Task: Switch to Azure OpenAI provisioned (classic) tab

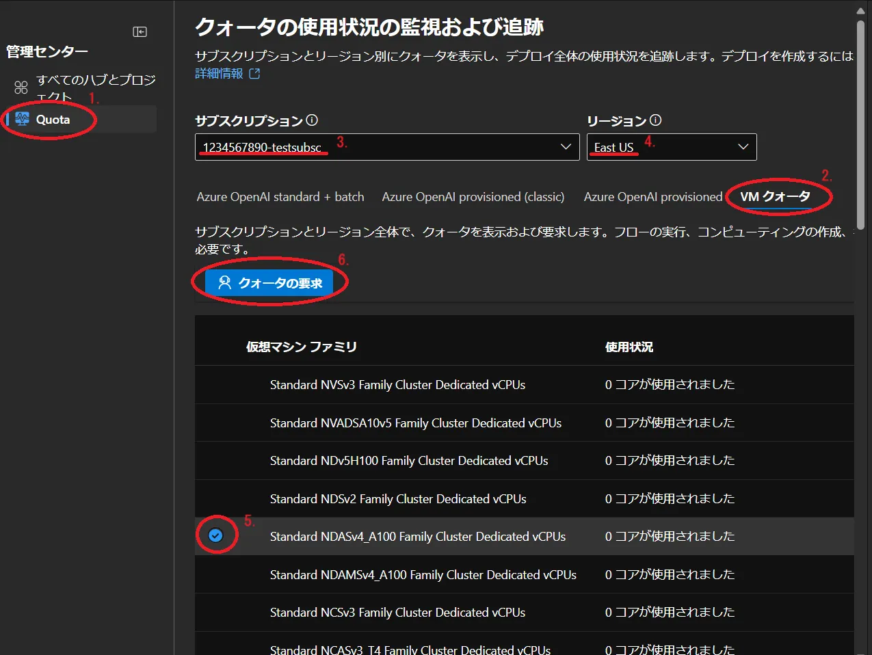Action: [x=473, y=197]
